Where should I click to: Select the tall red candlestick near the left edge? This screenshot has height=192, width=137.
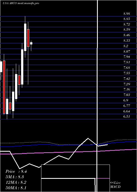tap(4, 87)
